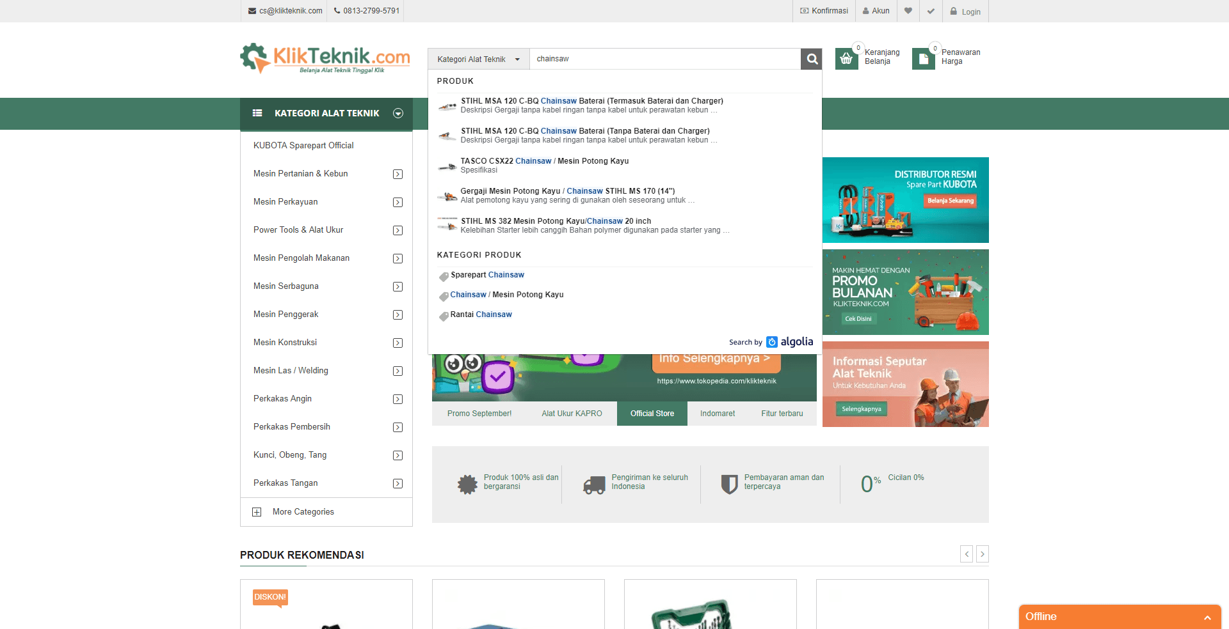The width and height of the screenshot is (1229, 629).
Task: Switch to Fitur terbaru tab
Action: [782, 414]
